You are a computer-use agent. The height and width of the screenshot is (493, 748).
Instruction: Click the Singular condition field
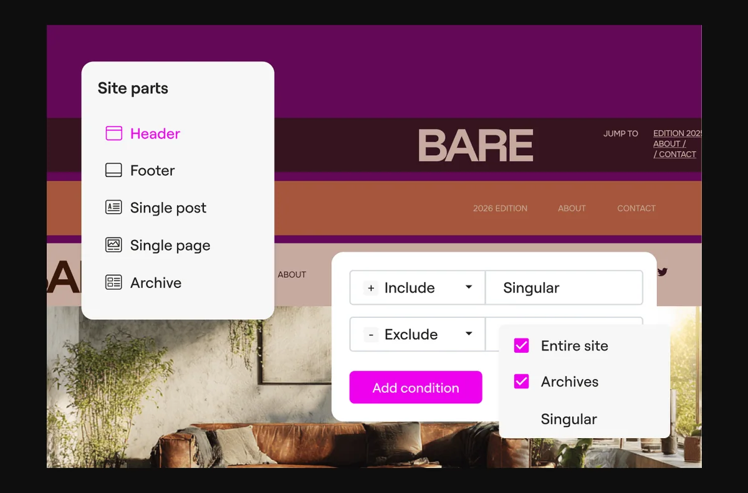[x=564, y=287]
